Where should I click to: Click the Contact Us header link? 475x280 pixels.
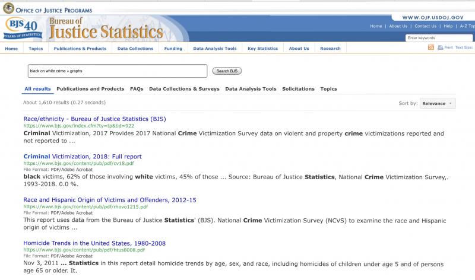(425, 26)
